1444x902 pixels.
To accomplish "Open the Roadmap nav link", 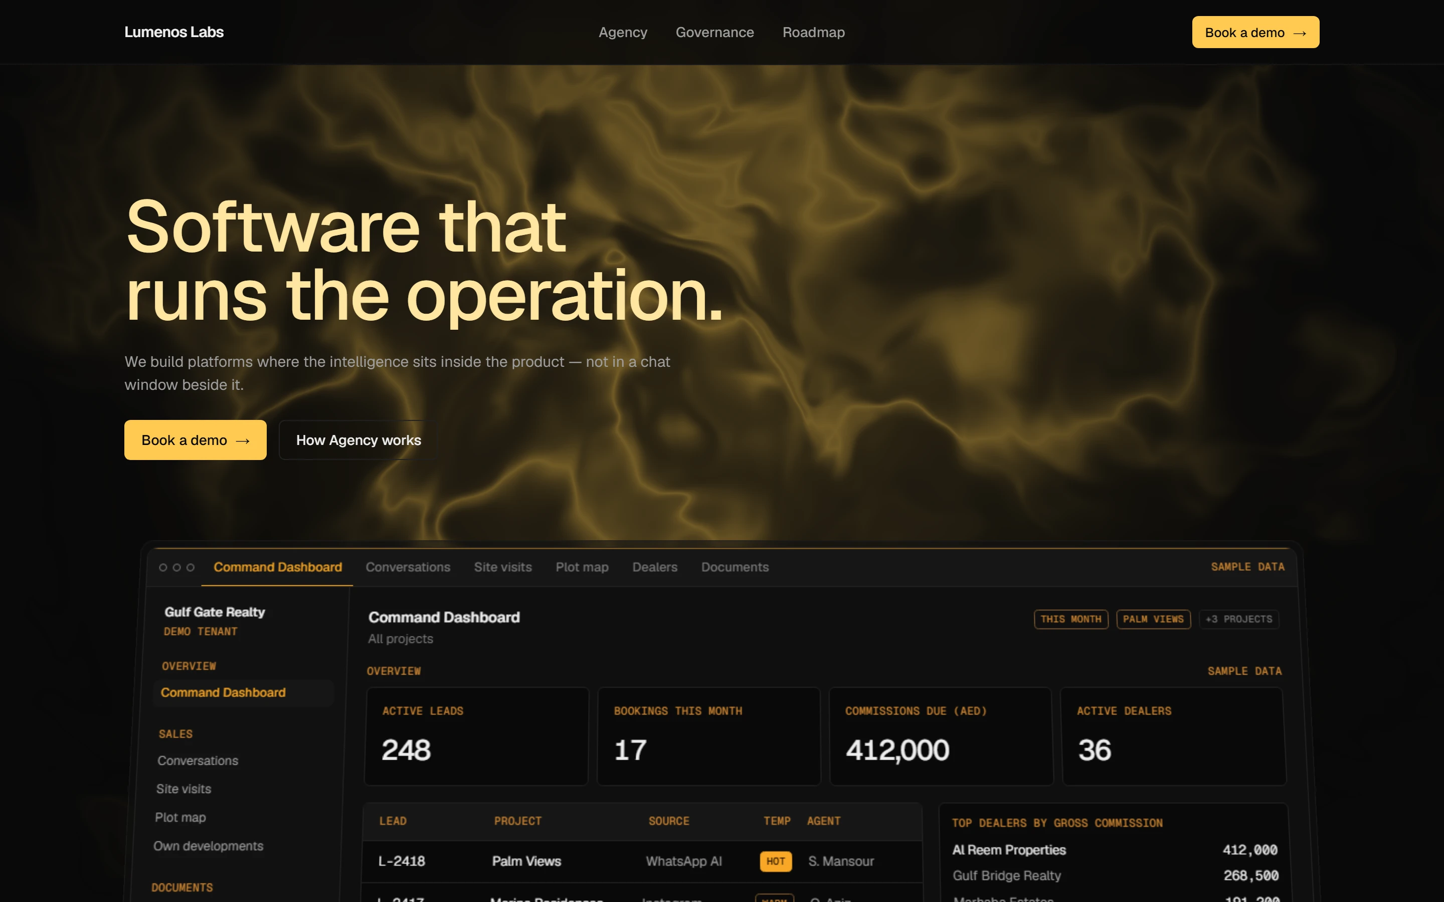I will tap(813, 32).
